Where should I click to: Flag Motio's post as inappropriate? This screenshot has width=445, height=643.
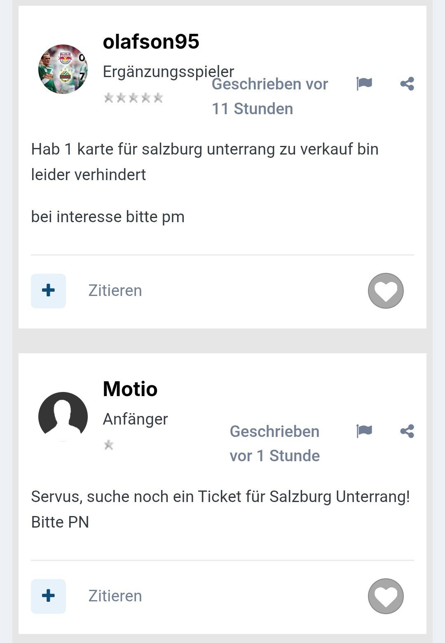tap(364, 431)
